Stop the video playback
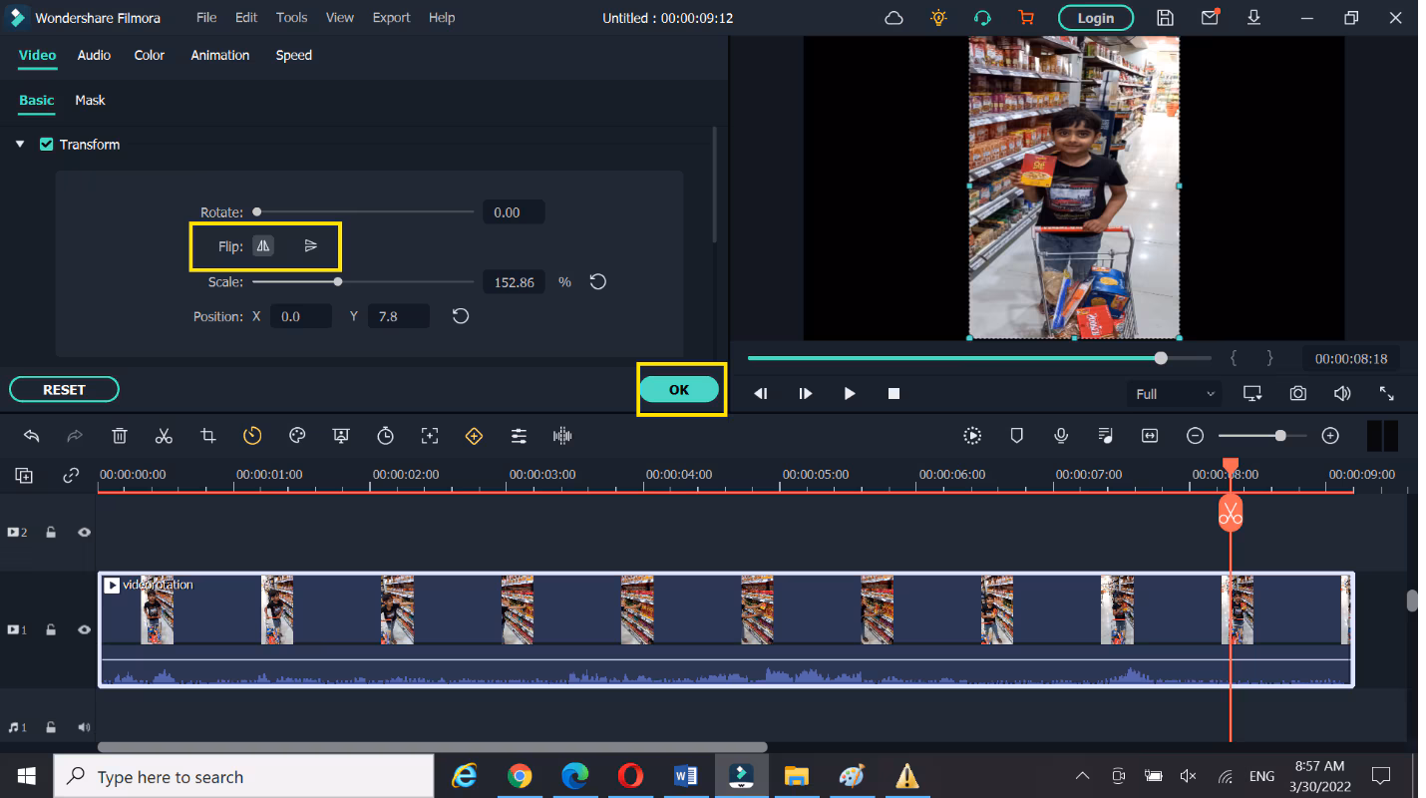Viewport: 1426px width, 798px height. (x=894, y=394)
